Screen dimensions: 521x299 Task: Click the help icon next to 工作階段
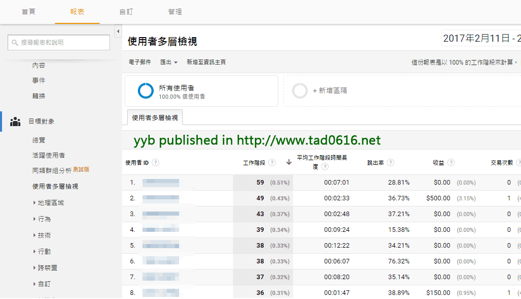tap(272, 163)
